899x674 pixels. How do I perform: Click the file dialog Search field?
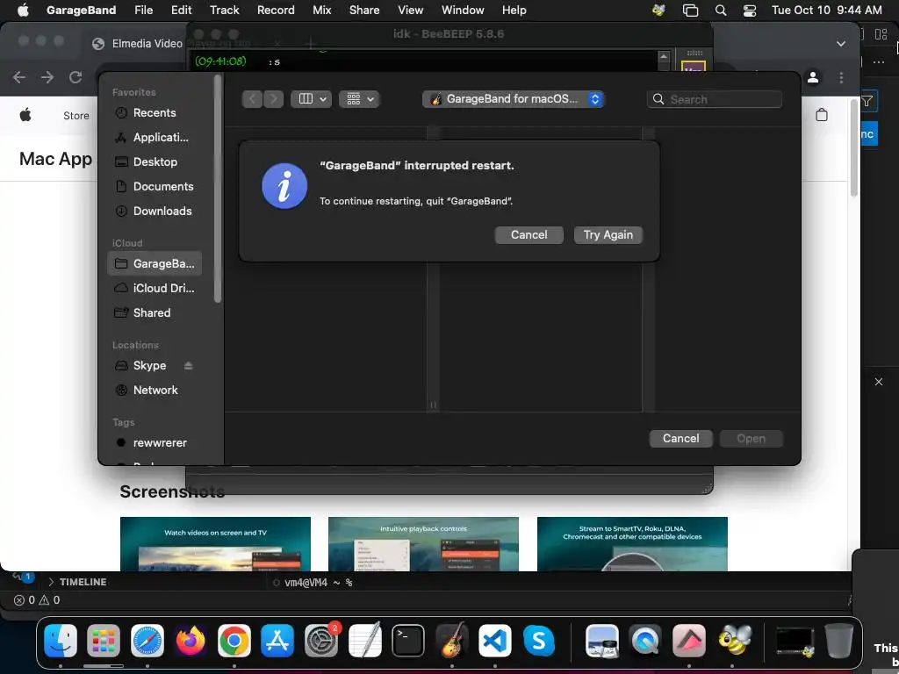click(x=715, y=99)
